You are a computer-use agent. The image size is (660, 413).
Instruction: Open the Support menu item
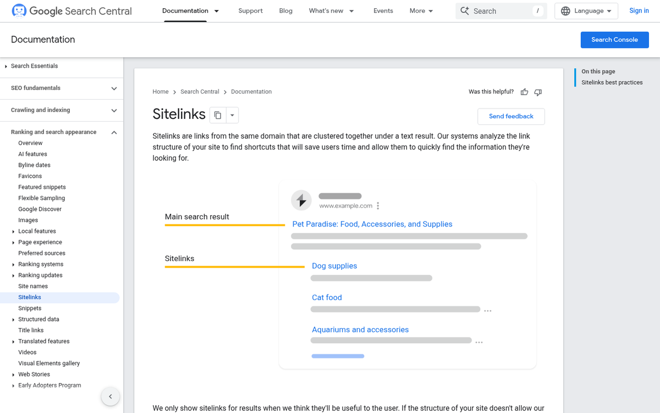pos(250,10)
